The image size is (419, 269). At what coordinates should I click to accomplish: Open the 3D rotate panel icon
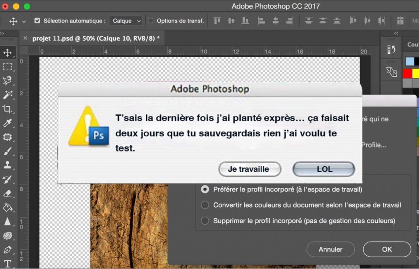pos(391,72)
